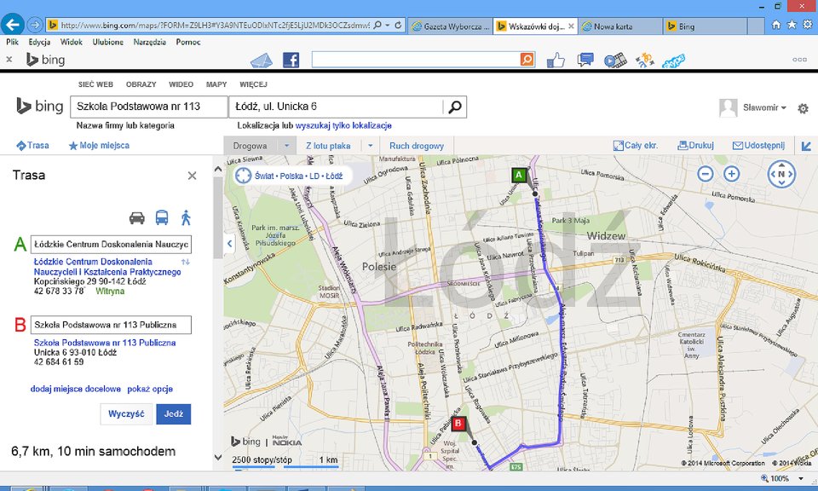Click the thumbs-up like icon in toolbar
Screen dimensions: 818x491
click(x=556, y=61)
